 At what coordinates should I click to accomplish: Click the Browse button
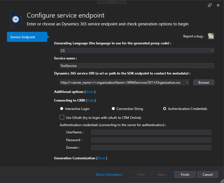[x=204, y=82]
